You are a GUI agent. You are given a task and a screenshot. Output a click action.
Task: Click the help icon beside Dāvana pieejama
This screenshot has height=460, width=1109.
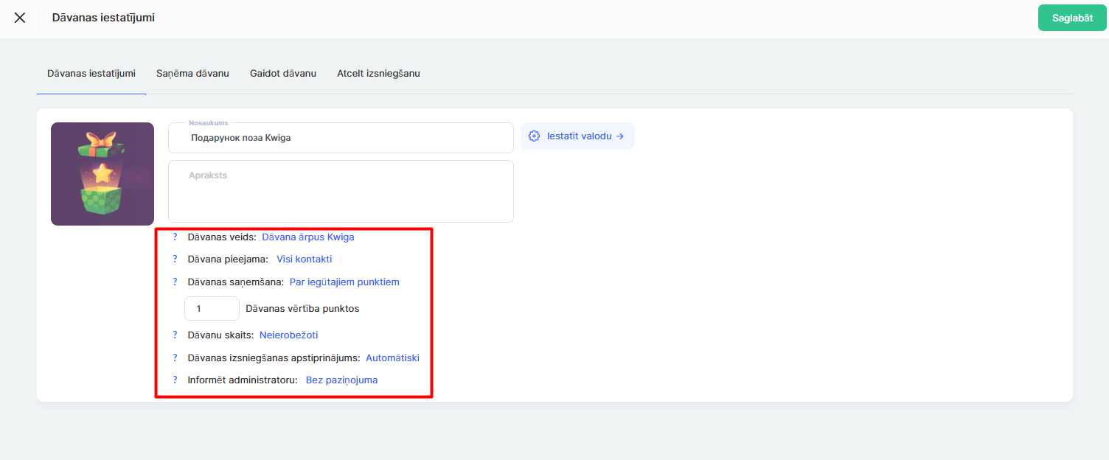[175, 259]
